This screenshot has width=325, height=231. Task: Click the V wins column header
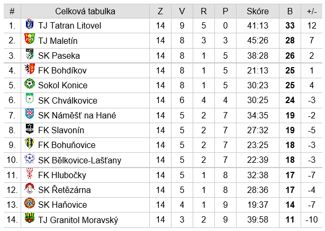click(182, 11)
